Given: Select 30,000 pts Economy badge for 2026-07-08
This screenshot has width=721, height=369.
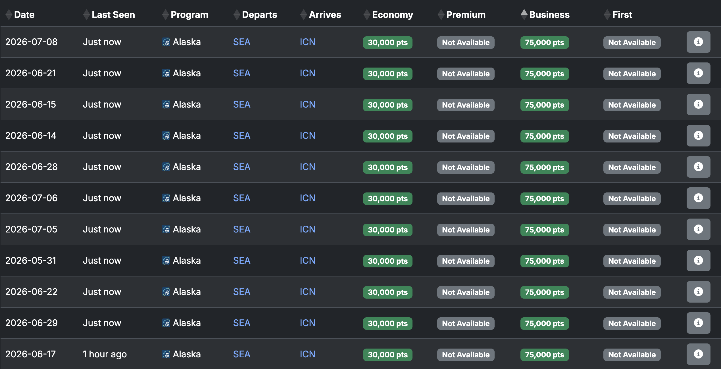Looking at the screenshot, I should tap(387, 43).
